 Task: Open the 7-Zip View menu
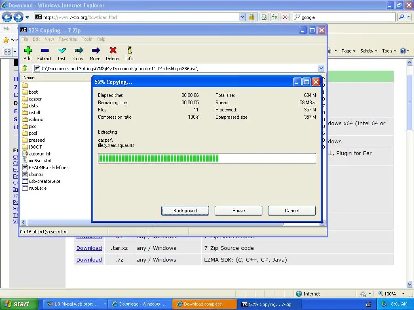pyautogui.click(x=49, y=39)
